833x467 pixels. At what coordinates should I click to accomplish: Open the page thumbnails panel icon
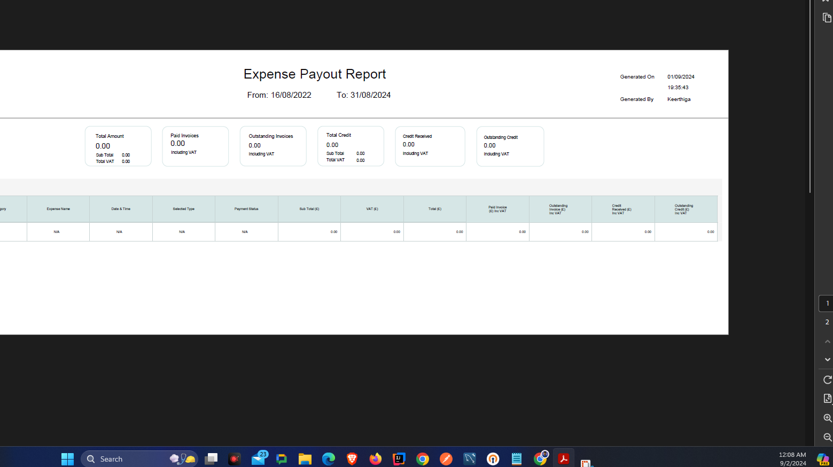click(x=827, y=18)
